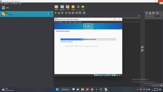Viewport: 163px width, 92px height.
Task: Click the volume icon in system tray
Action: (x=147, y=89)
